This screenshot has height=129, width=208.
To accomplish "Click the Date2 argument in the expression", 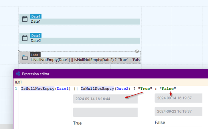I will click(x=122, y=89).
